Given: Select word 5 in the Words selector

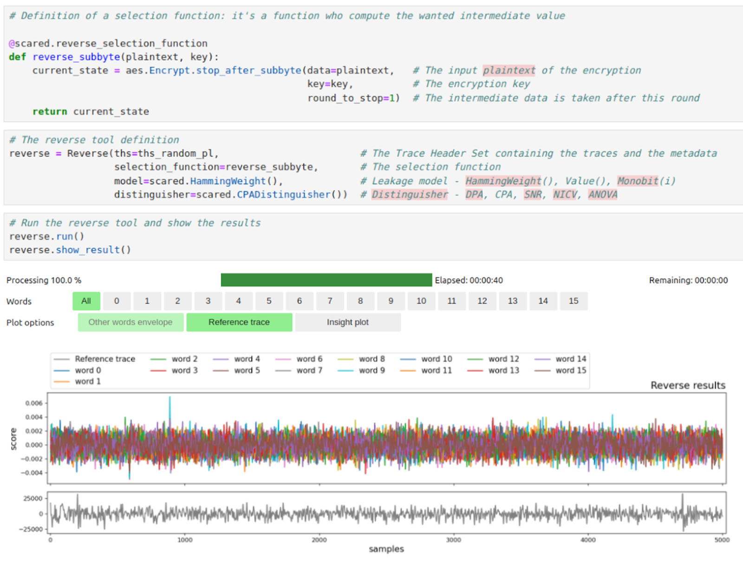Looking at the screenshot, I should (x=269, y=301).
